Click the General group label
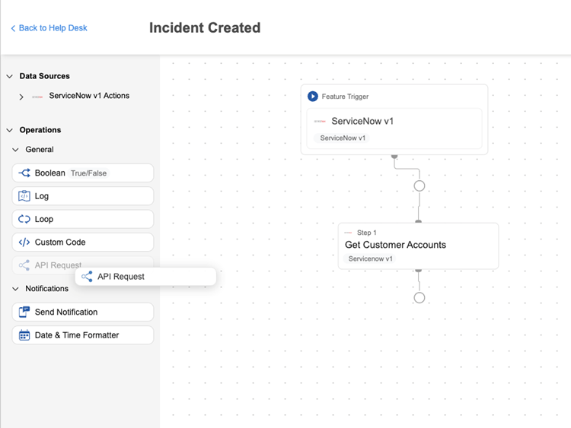The height and width of the screenshot is (428, 571). tap(40, 150)
